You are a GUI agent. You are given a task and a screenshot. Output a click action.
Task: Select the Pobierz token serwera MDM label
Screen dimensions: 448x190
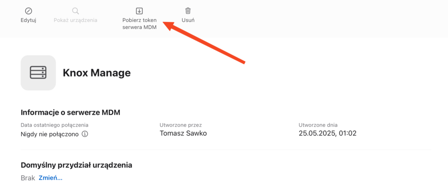point(140,24)
